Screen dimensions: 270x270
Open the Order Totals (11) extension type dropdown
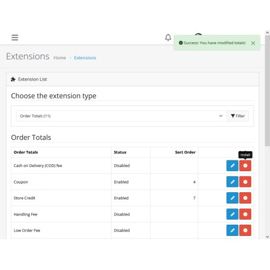(x=122, y=116)
